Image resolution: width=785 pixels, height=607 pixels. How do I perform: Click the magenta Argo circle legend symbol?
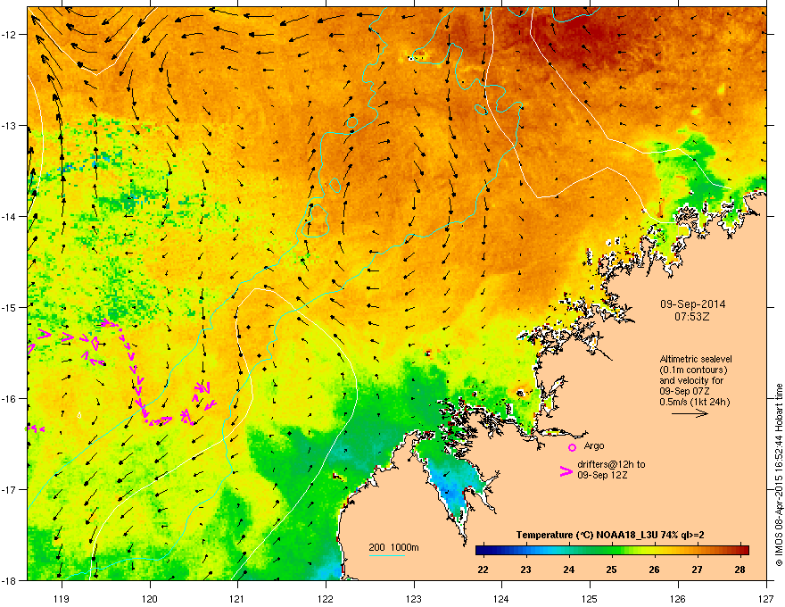point(572,447)
